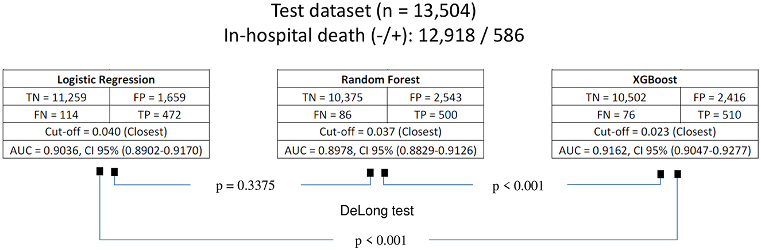The height and width of the screenshot is (250, 761).
Task: Click the left black square under XGBoost
Action: click(661, 173)
